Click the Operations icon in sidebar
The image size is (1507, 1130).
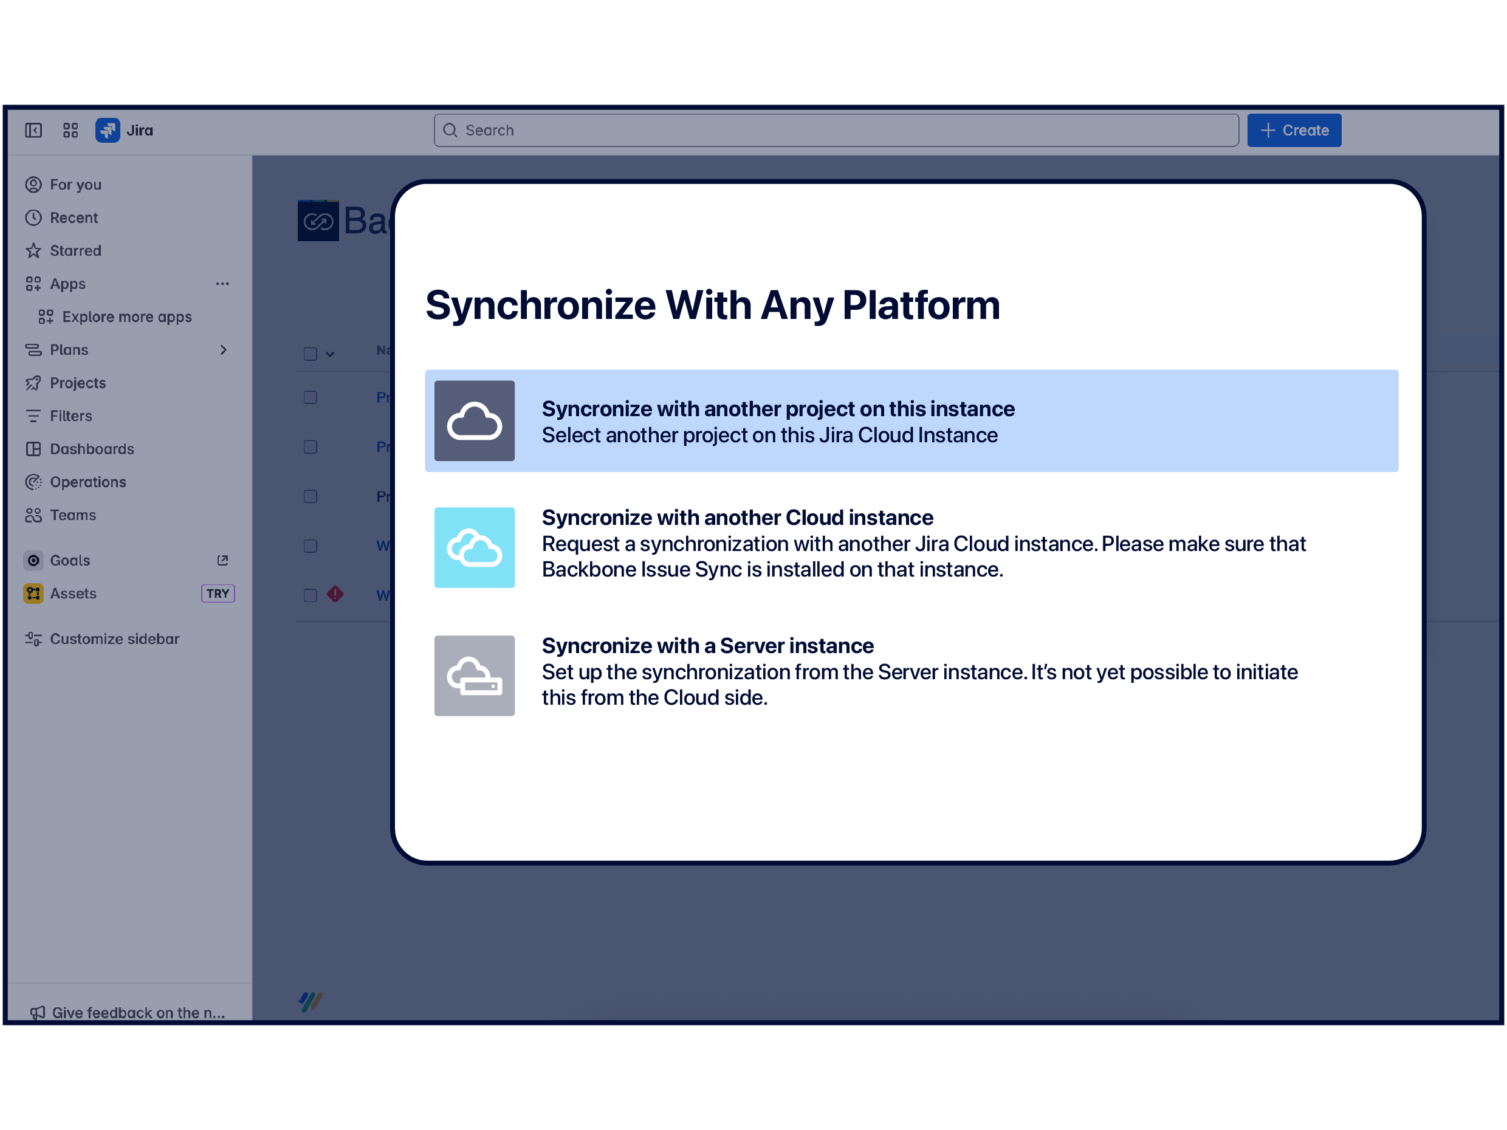click(x=33, y=482)
